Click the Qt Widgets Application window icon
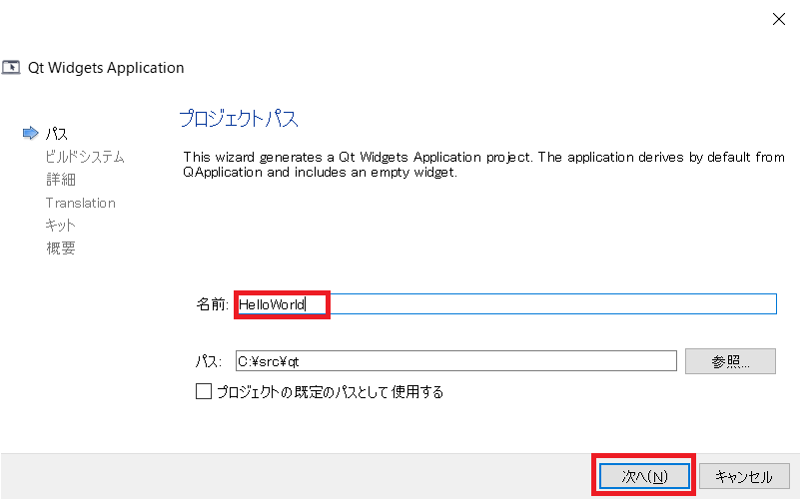The image size is (801, 500). point(11,67)
